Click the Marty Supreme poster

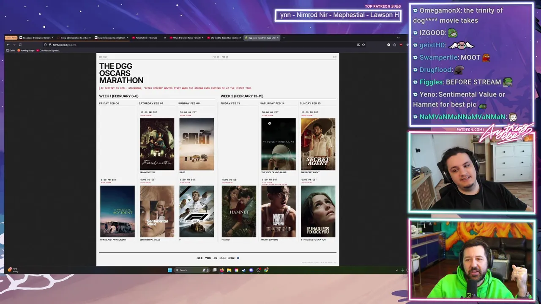click(279, 212)
